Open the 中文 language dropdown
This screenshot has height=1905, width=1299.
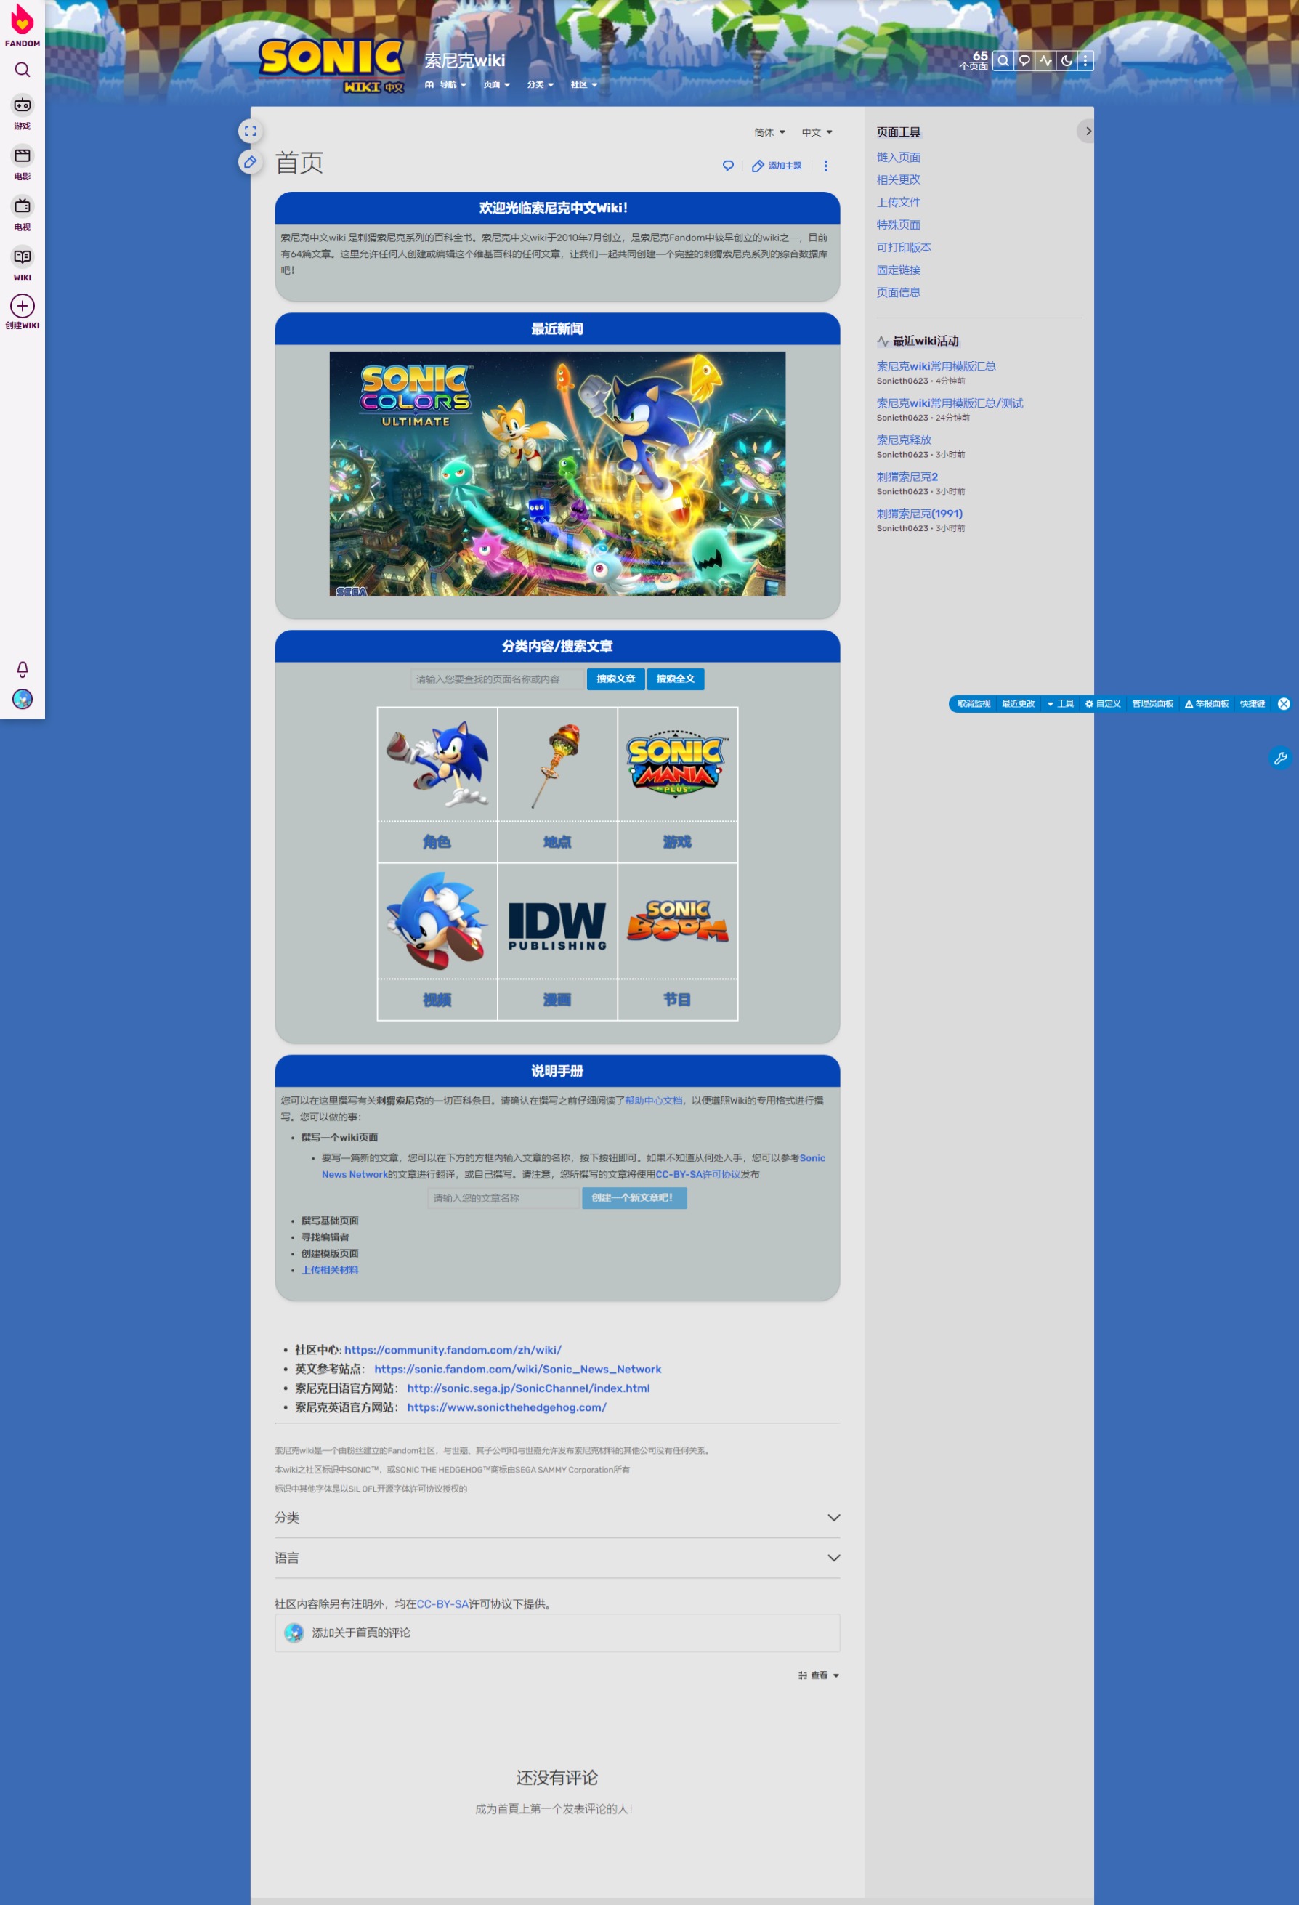(817, 132)
